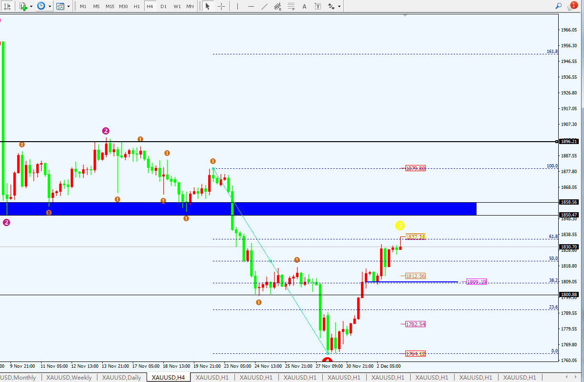Expand the periodicity clock dropdown arrow
Viewport: 584px width, 382px height.
pyautogui.click(x=49, y=6)
